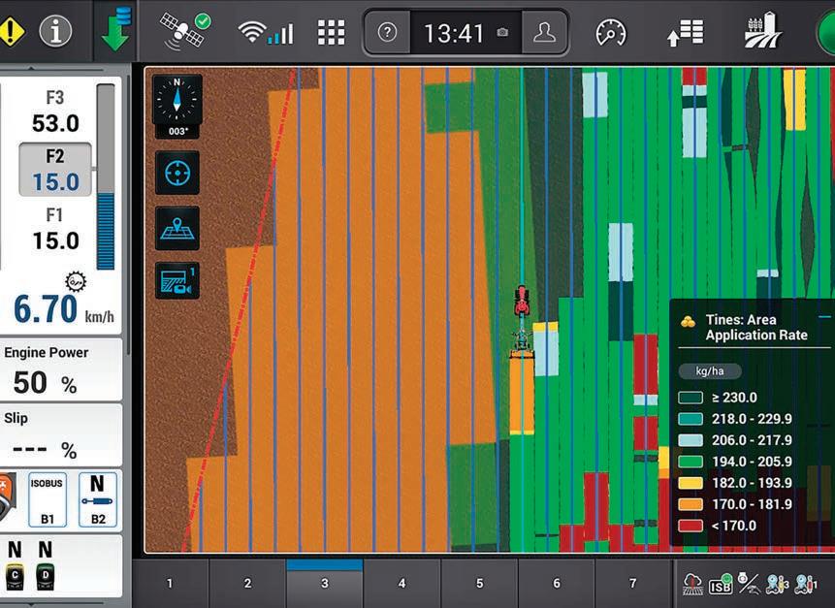Switch to page tab 2

point(247,584)
